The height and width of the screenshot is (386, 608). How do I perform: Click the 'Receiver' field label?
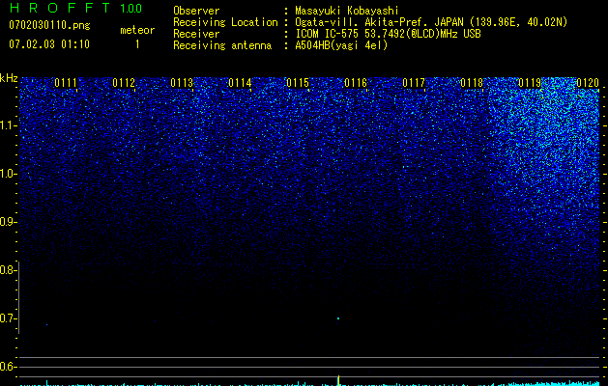[196, 34]
